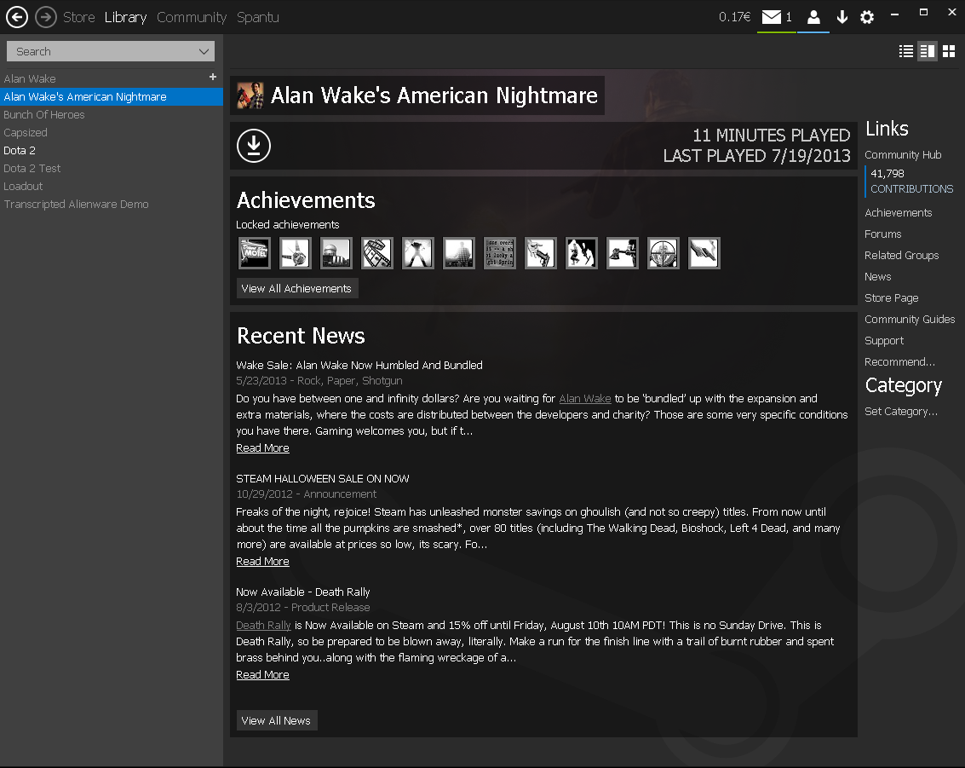Open the Spantu profile tab

258,17
